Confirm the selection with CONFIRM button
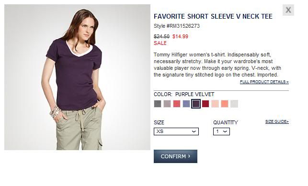The image size is (308, 186). [x=175, y=156]
